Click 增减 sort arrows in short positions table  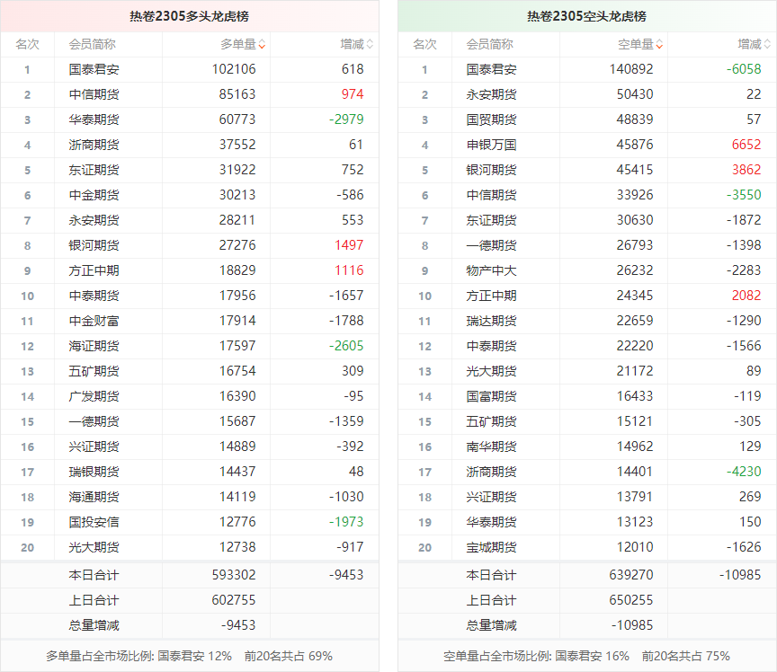point(767,44)
